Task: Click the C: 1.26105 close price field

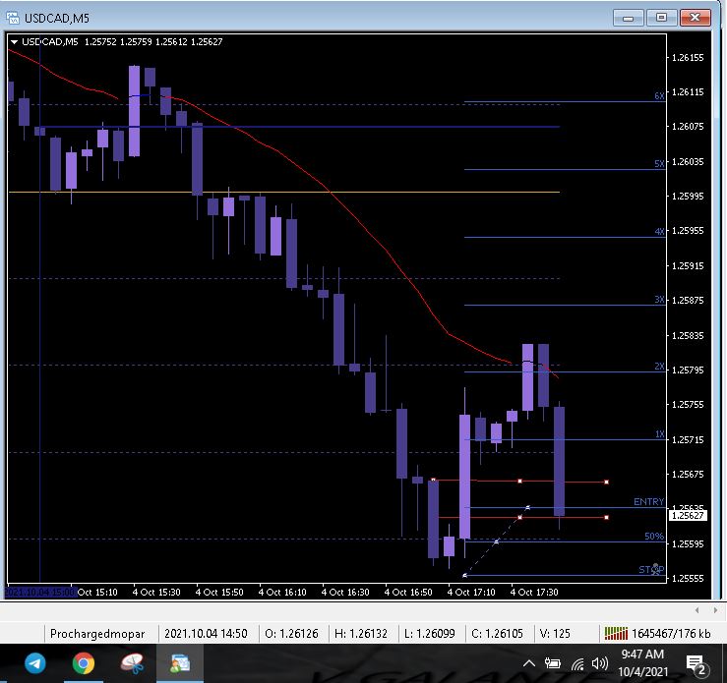Action: click(x=497, y=634)
